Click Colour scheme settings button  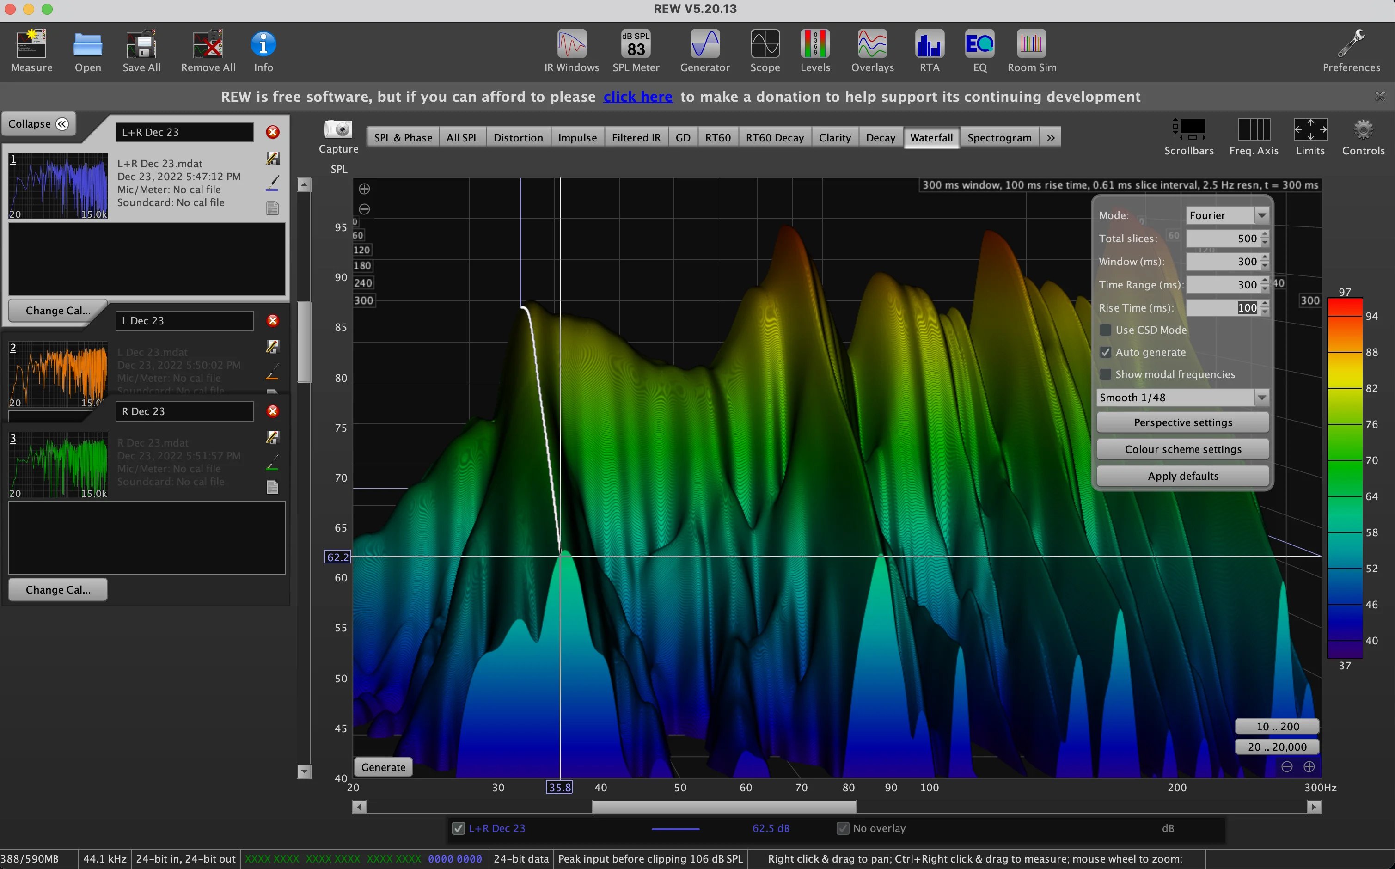click(1183, 449)
